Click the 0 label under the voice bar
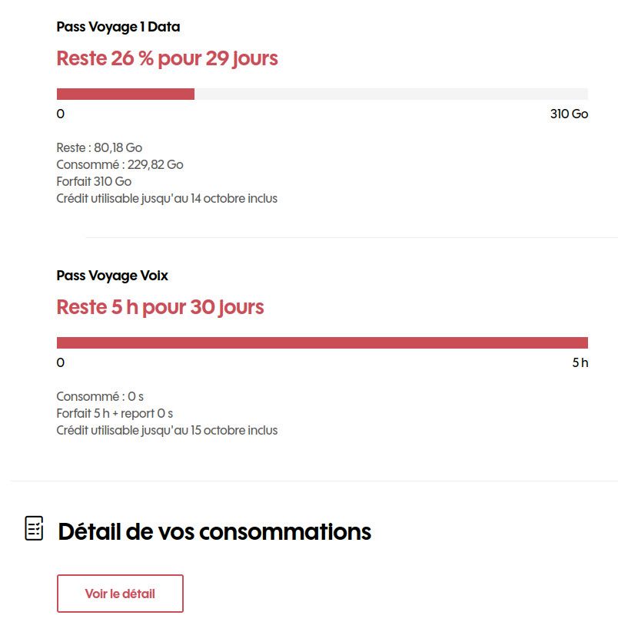Viewport: 618px width, 635px height. click(61, 363)
